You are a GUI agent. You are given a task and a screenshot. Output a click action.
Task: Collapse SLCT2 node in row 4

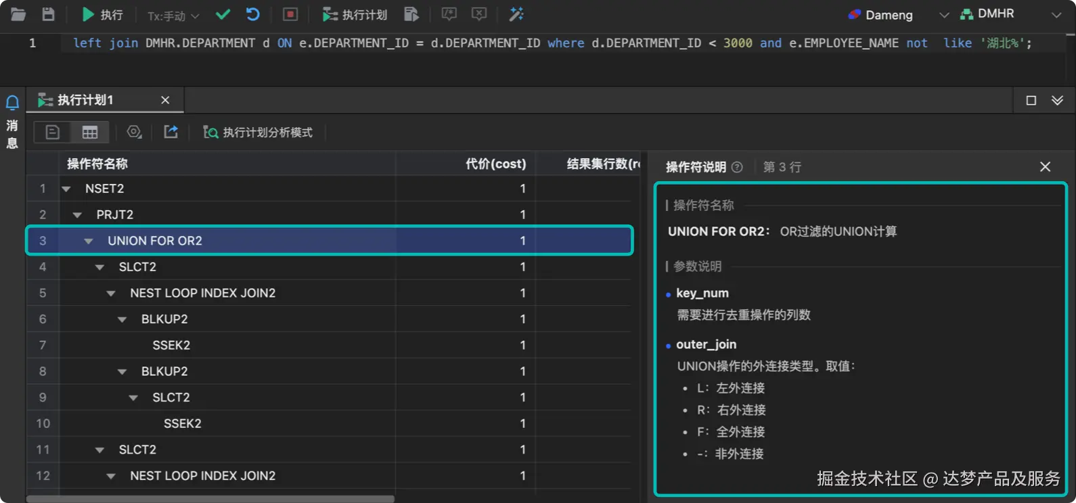point(99,267)
